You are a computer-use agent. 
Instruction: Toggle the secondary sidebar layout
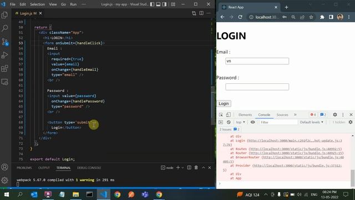click(164, 4)
